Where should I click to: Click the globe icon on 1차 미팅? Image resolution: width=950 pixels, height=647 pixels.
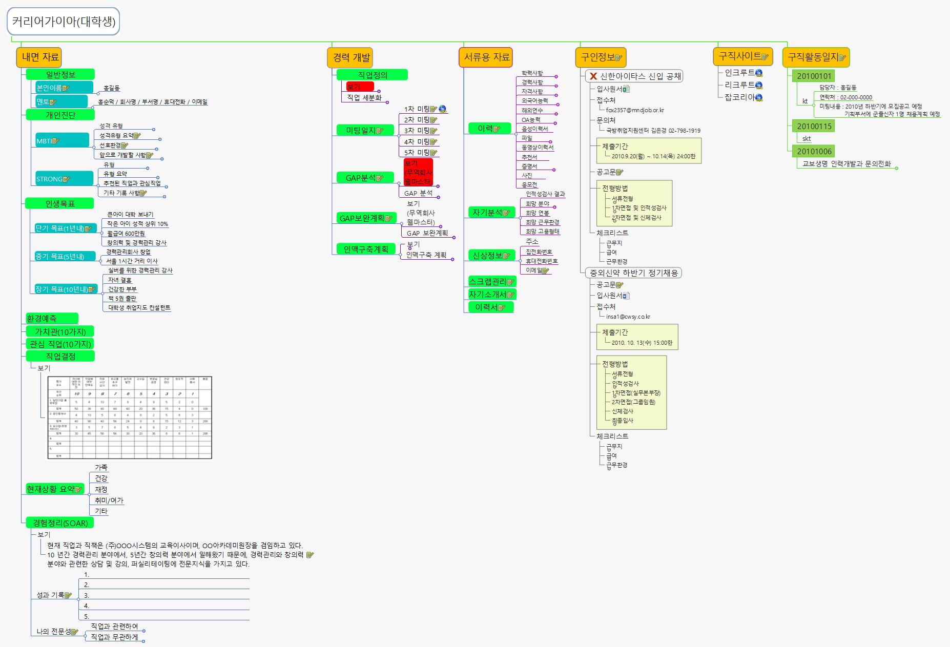tap(442, 109)
